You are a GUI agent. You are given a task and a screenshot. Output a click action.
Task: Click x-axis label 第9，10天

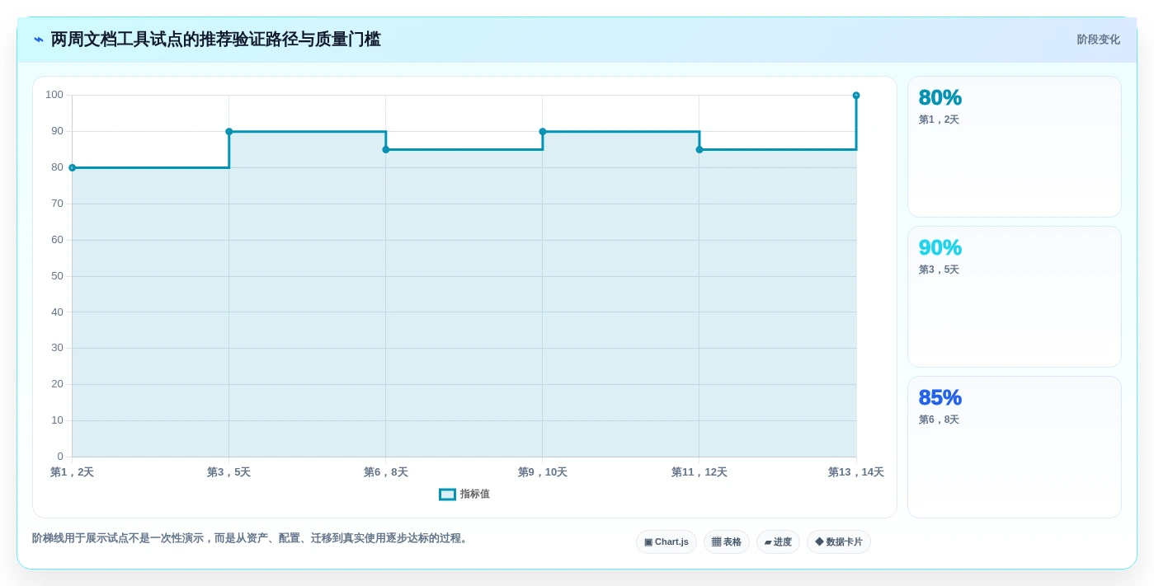(x=543, y=472)
